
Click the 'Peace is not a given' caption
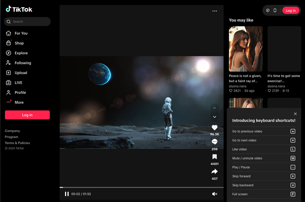tap(245, 78)
